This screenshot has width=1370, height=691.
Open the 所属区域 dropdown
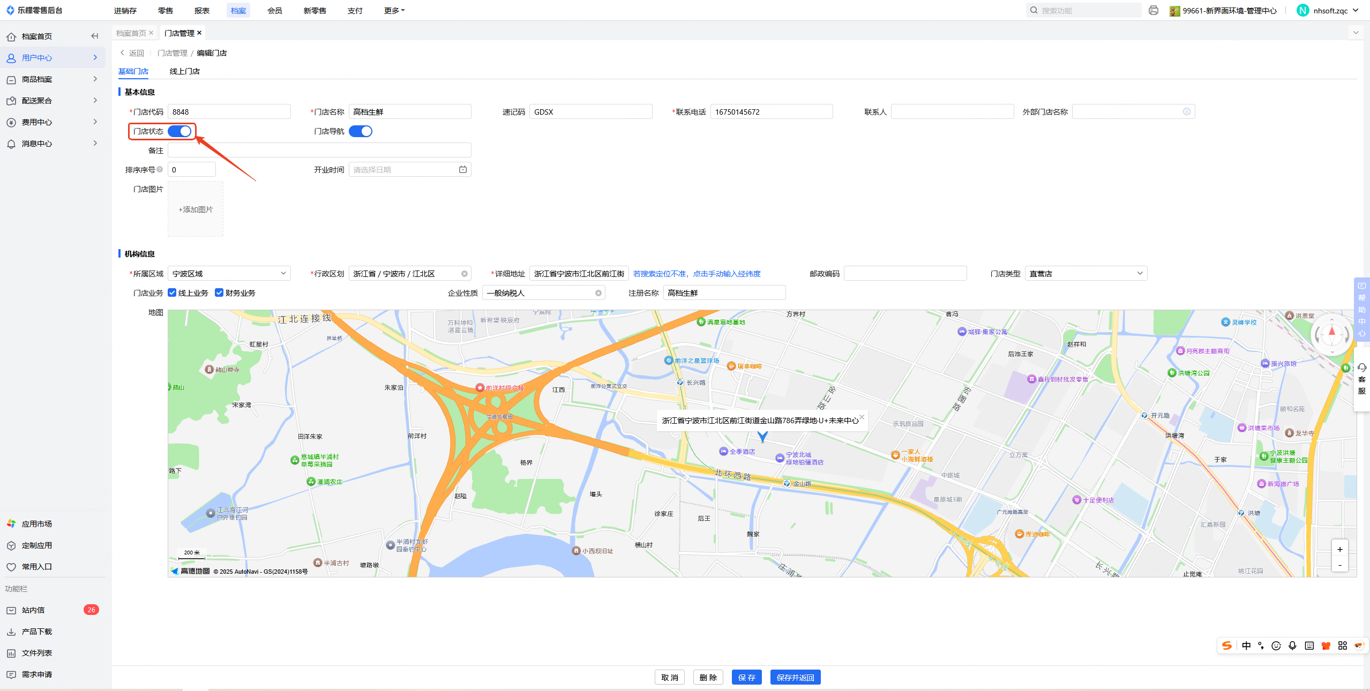pyautogui.click(x=229, y=274)
